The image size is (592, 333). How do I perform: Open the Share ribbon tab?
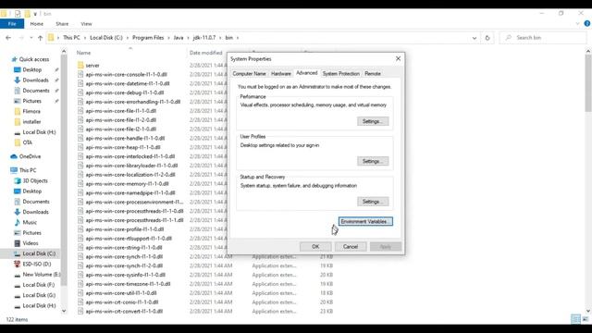tap(62, 24)
